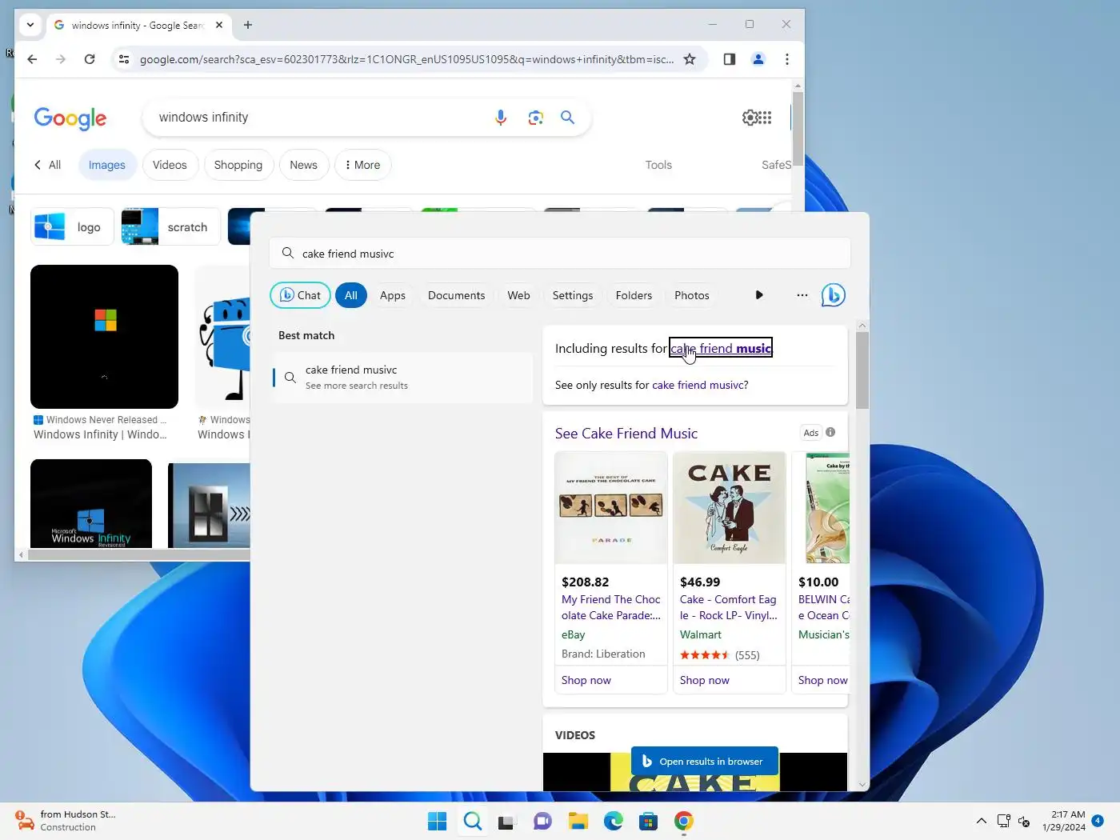The width and height of the screenshot is (1120, 840).
Task: Go to the Google logo homepage
Action: pyautogui.click(x=70, y=118)
